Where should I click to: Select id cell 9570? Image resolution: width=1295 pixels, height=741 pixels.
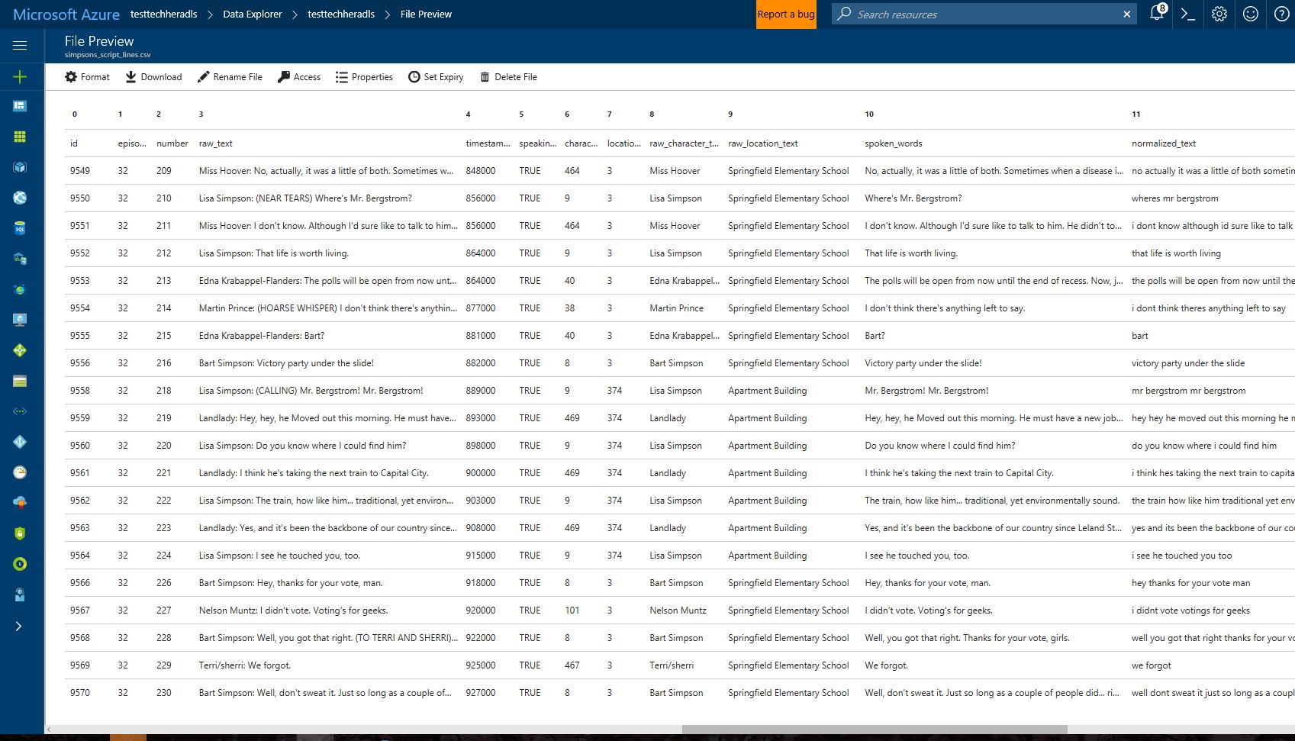[80, 692]
